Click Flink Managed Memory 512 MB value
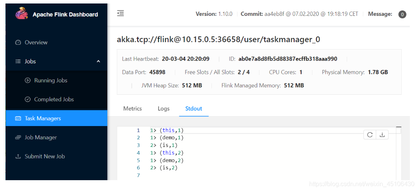This screenshot has width=418, height=191. pyautogui.click(x=294, y=85)
